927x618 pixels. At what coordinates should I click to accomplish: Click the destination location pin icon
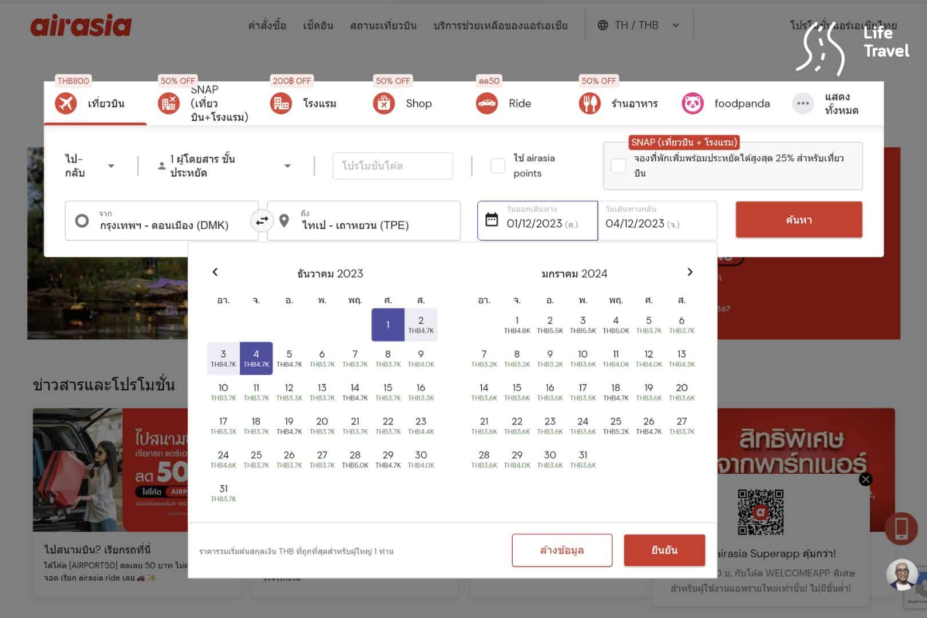284,220
